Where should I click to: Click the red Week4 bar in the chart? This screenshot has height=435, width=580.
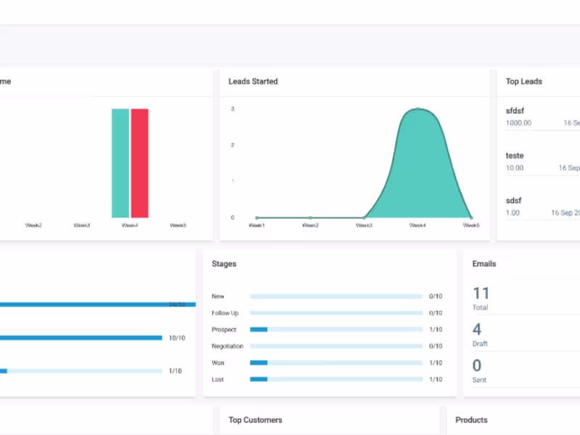[x=139, y=163]
